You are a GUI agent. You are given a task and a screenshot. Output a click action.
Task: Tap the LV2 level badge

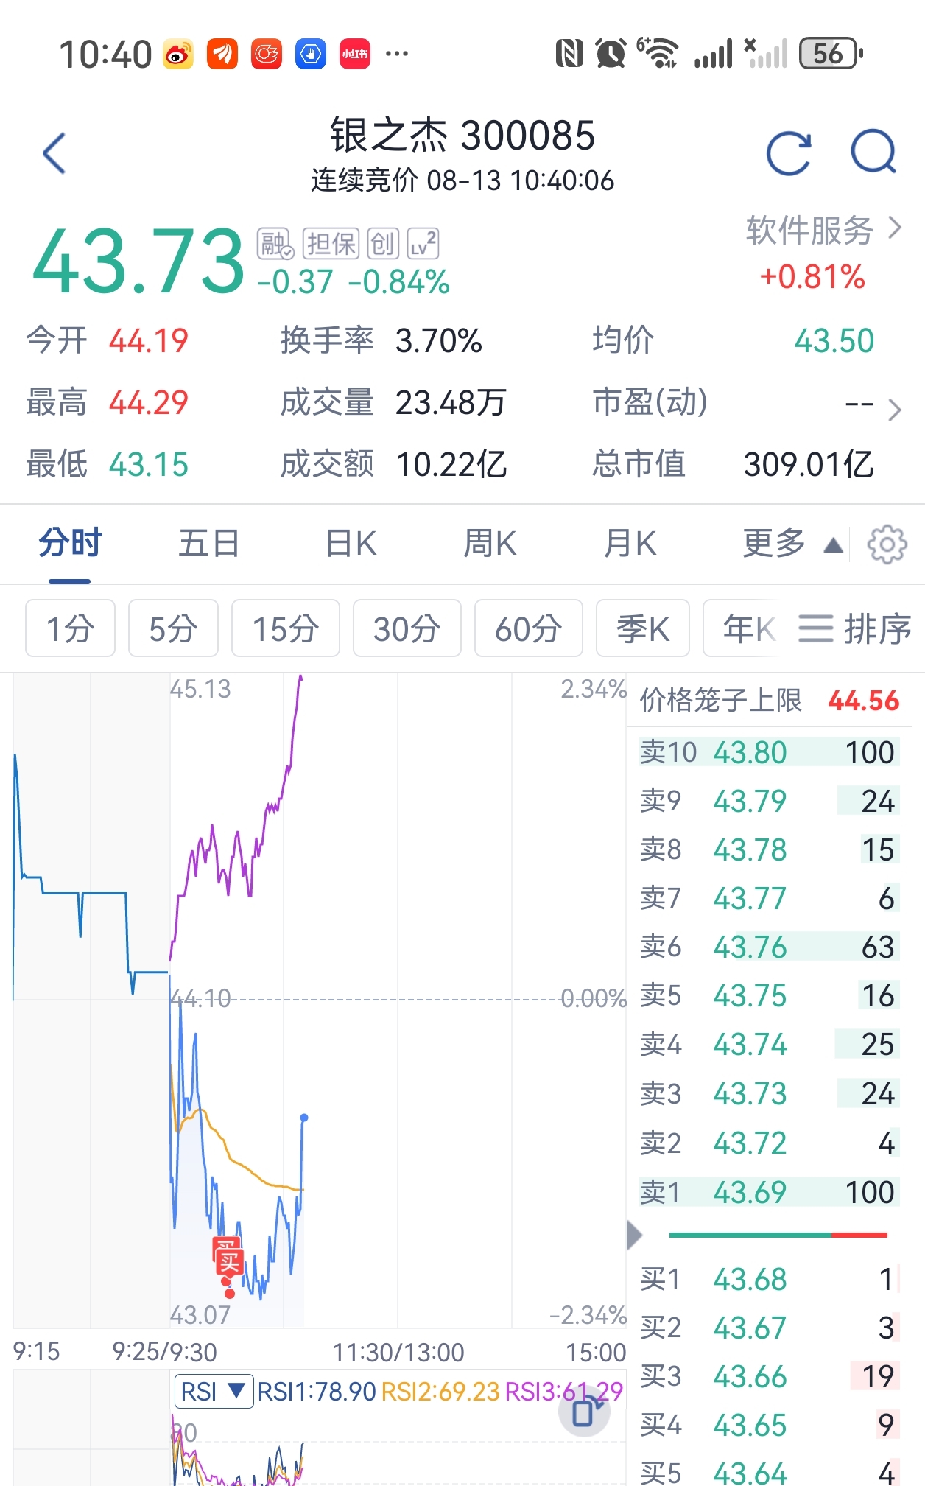423,243
